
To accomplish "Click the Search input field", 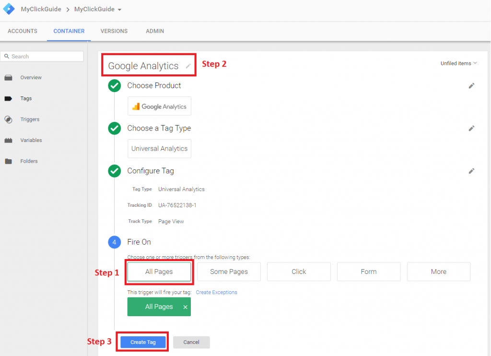I will click(42, 57).
